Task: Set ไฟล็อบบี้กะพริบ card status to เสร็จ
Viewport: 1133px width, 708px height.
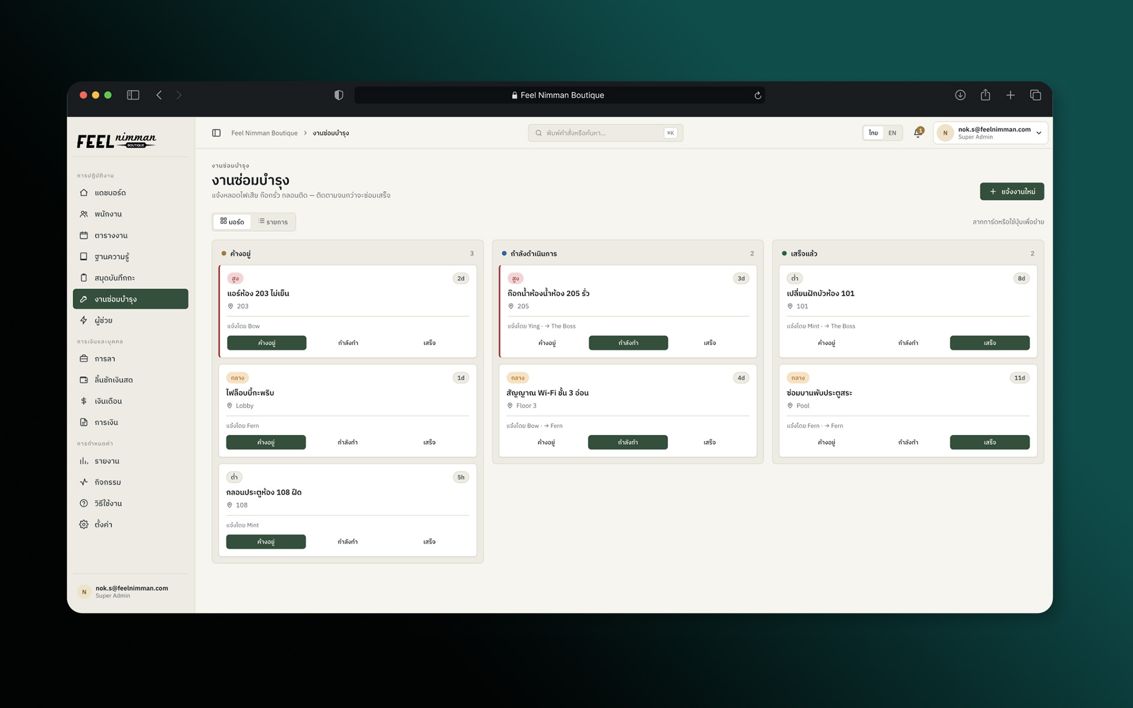Action: 429,442
